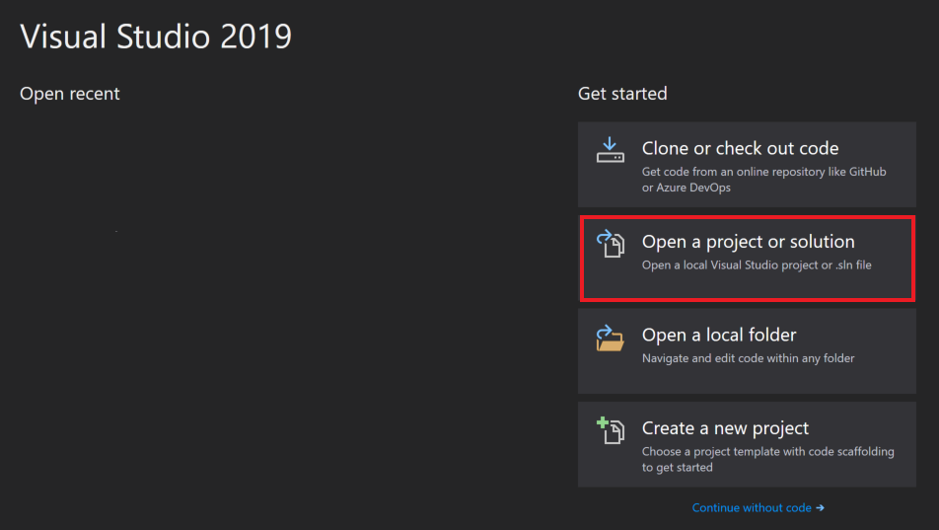Select the Clone or check out code title
The width and height of the screenshot is (939, 530).
point(740,148)
